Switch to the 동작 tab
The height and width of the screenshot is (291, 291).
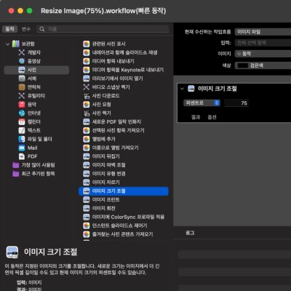[9, 29]
